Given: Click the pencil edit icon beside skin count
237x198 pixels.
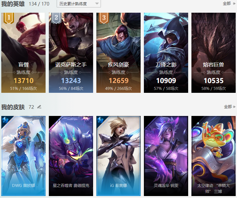Looking at the screenshot, I should click(x=39, y=107).
